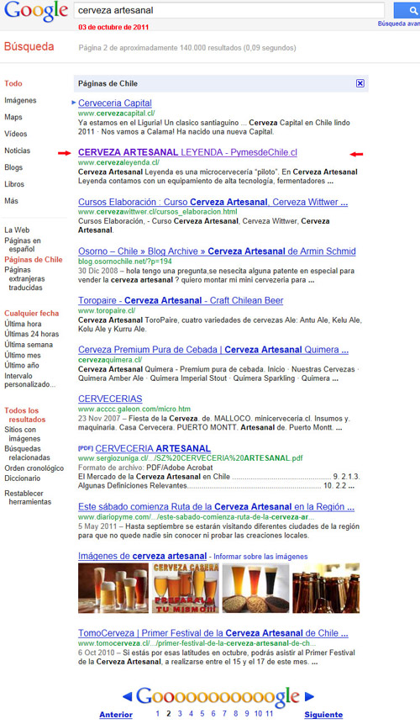Limit results to Último año
This screenshot has width=420, height=724.
(22, 365)
